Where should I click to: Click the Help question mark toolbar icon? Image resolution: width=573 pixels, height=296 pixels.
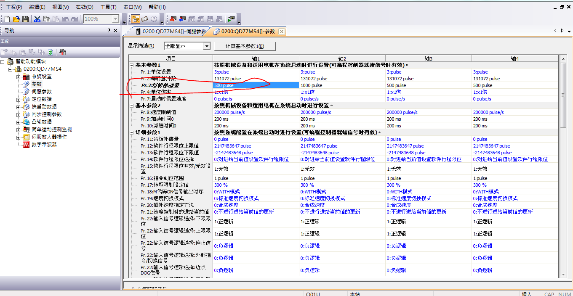[x=154, y=19]
